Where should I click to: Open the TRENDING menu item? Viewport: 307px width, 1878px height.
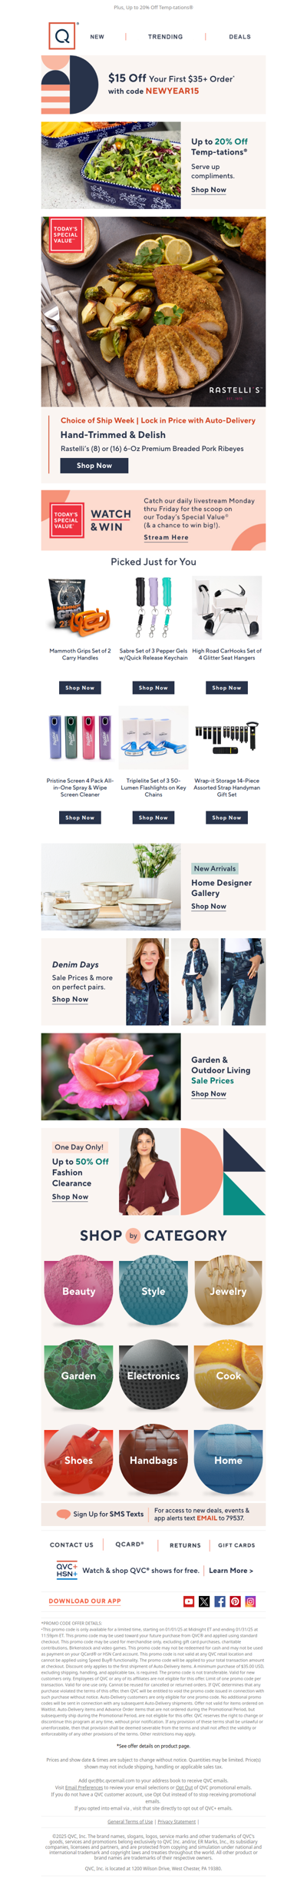click(x=165, y=36)
